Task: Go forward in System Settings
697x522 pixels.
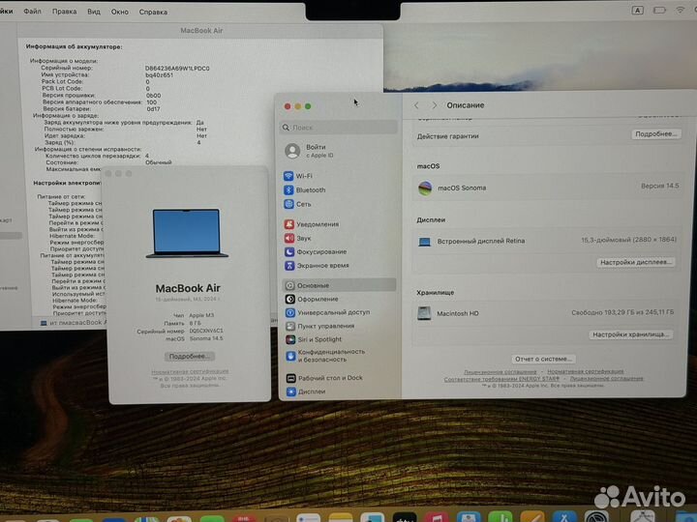Action: [435, 105]
